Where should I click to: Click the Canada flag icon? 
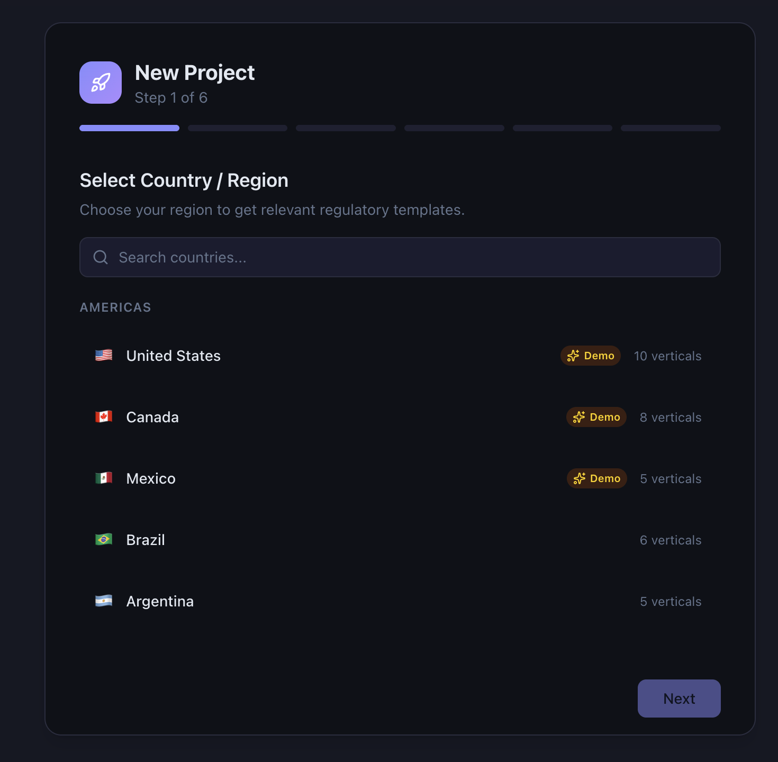click(104, 416)
